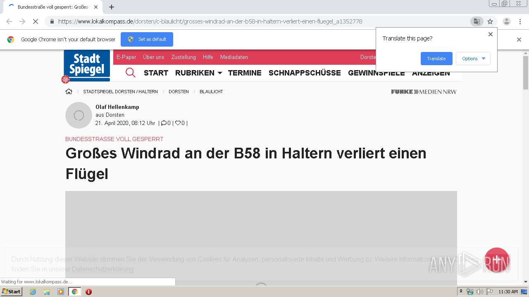Dismiss the default browser notification bar
This screenshot has width=529, height=297.
click(519, 40)
